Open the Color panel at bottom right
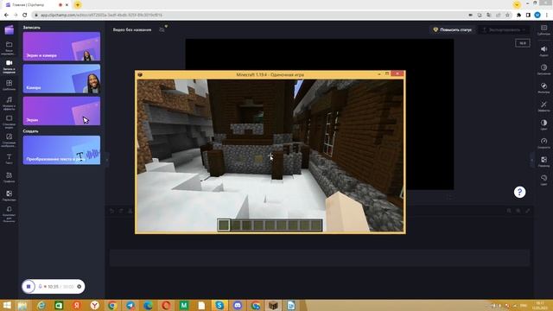Screen dimensions: 553x311 point(543,180)
